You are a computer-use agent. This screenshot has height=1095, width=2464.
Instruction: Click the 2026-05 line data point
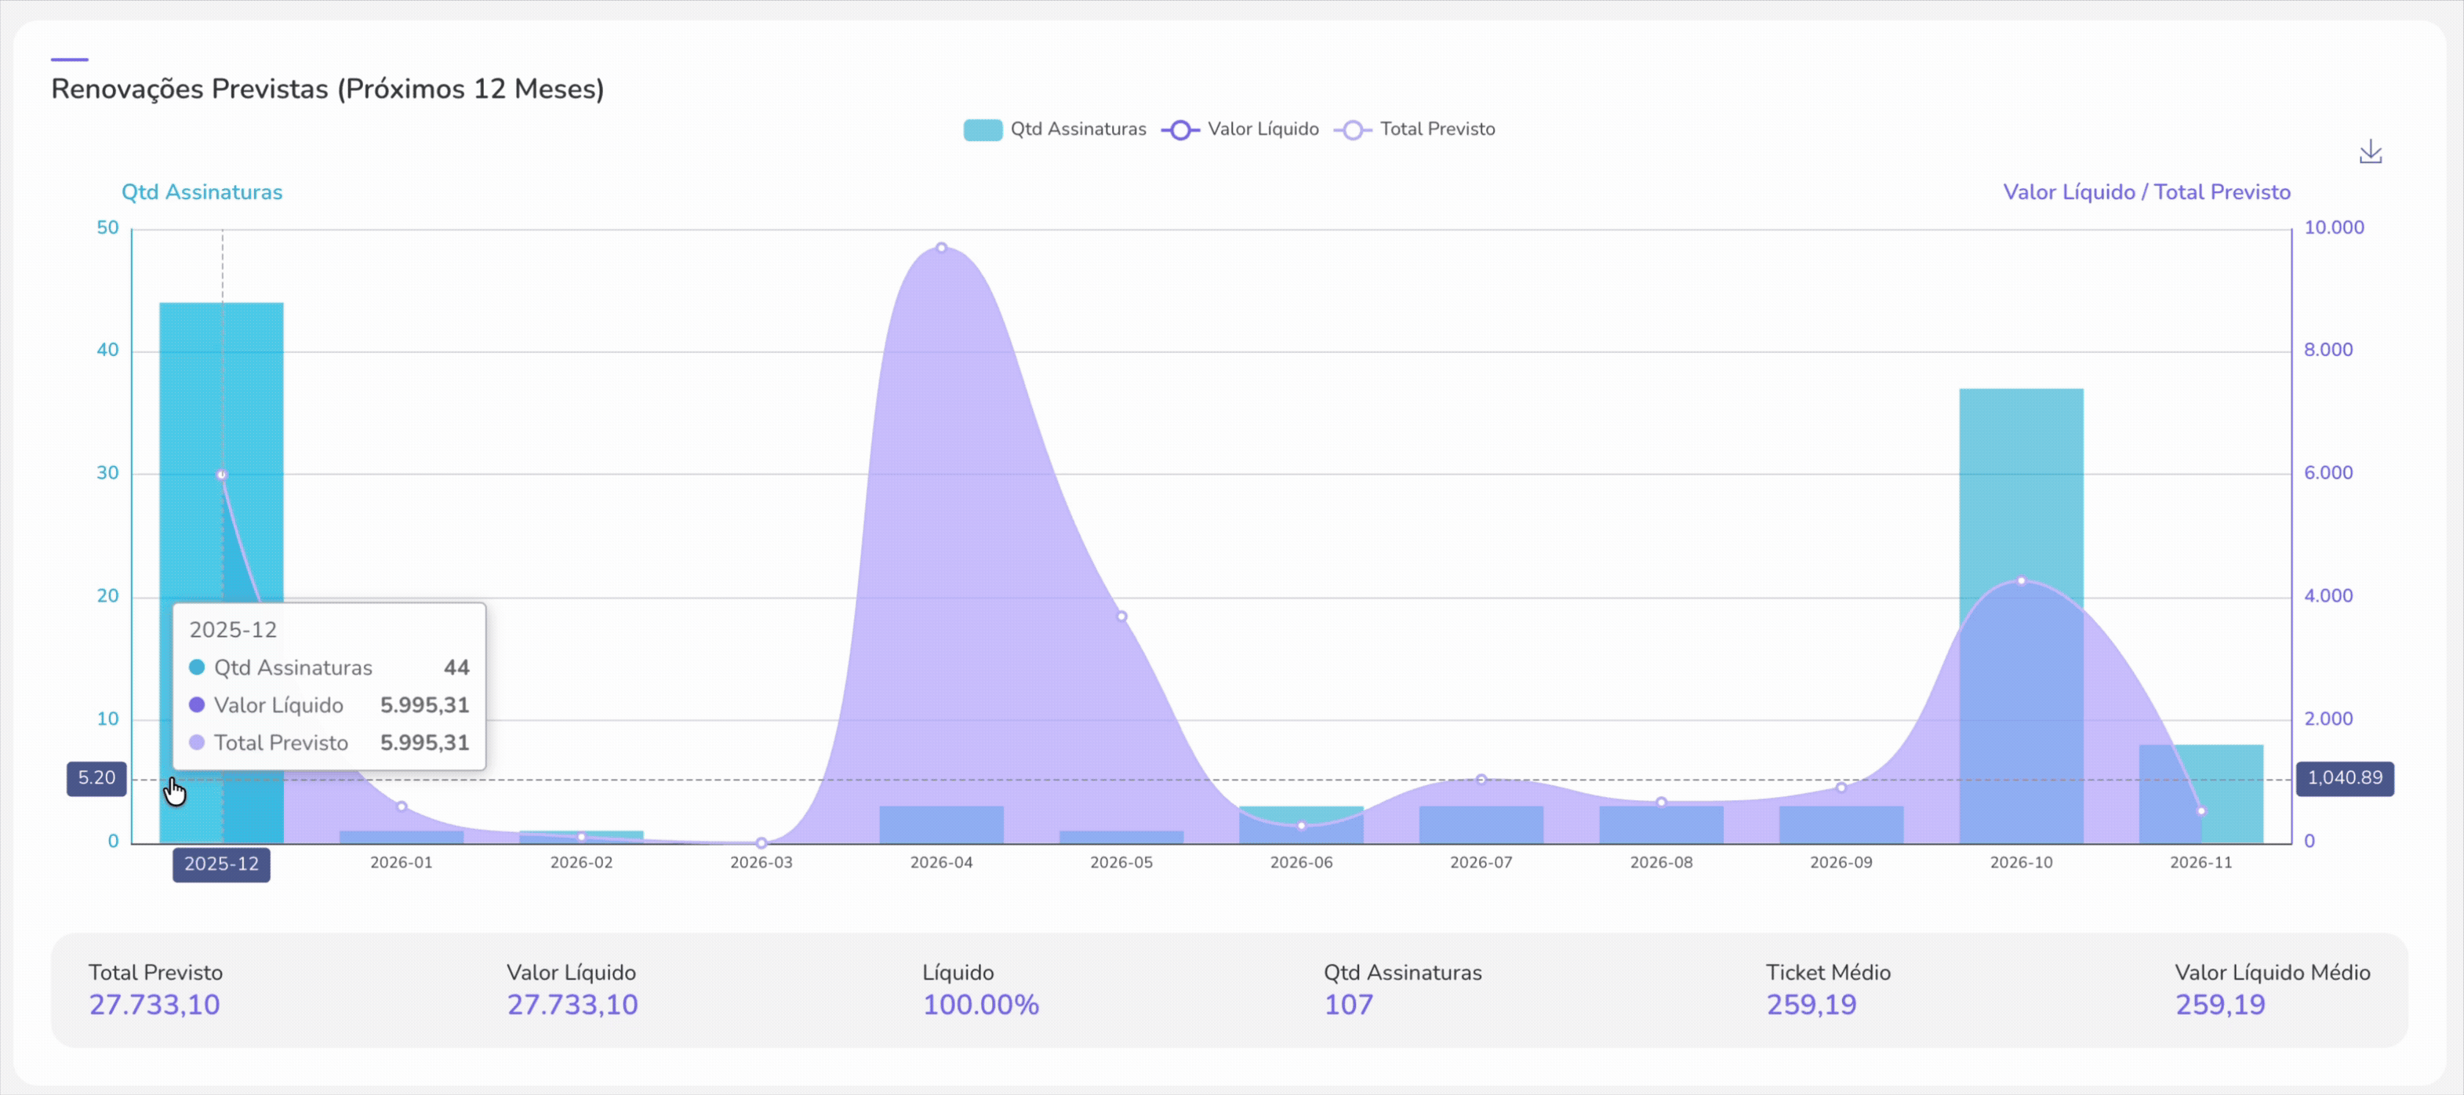coord(1121,617)
